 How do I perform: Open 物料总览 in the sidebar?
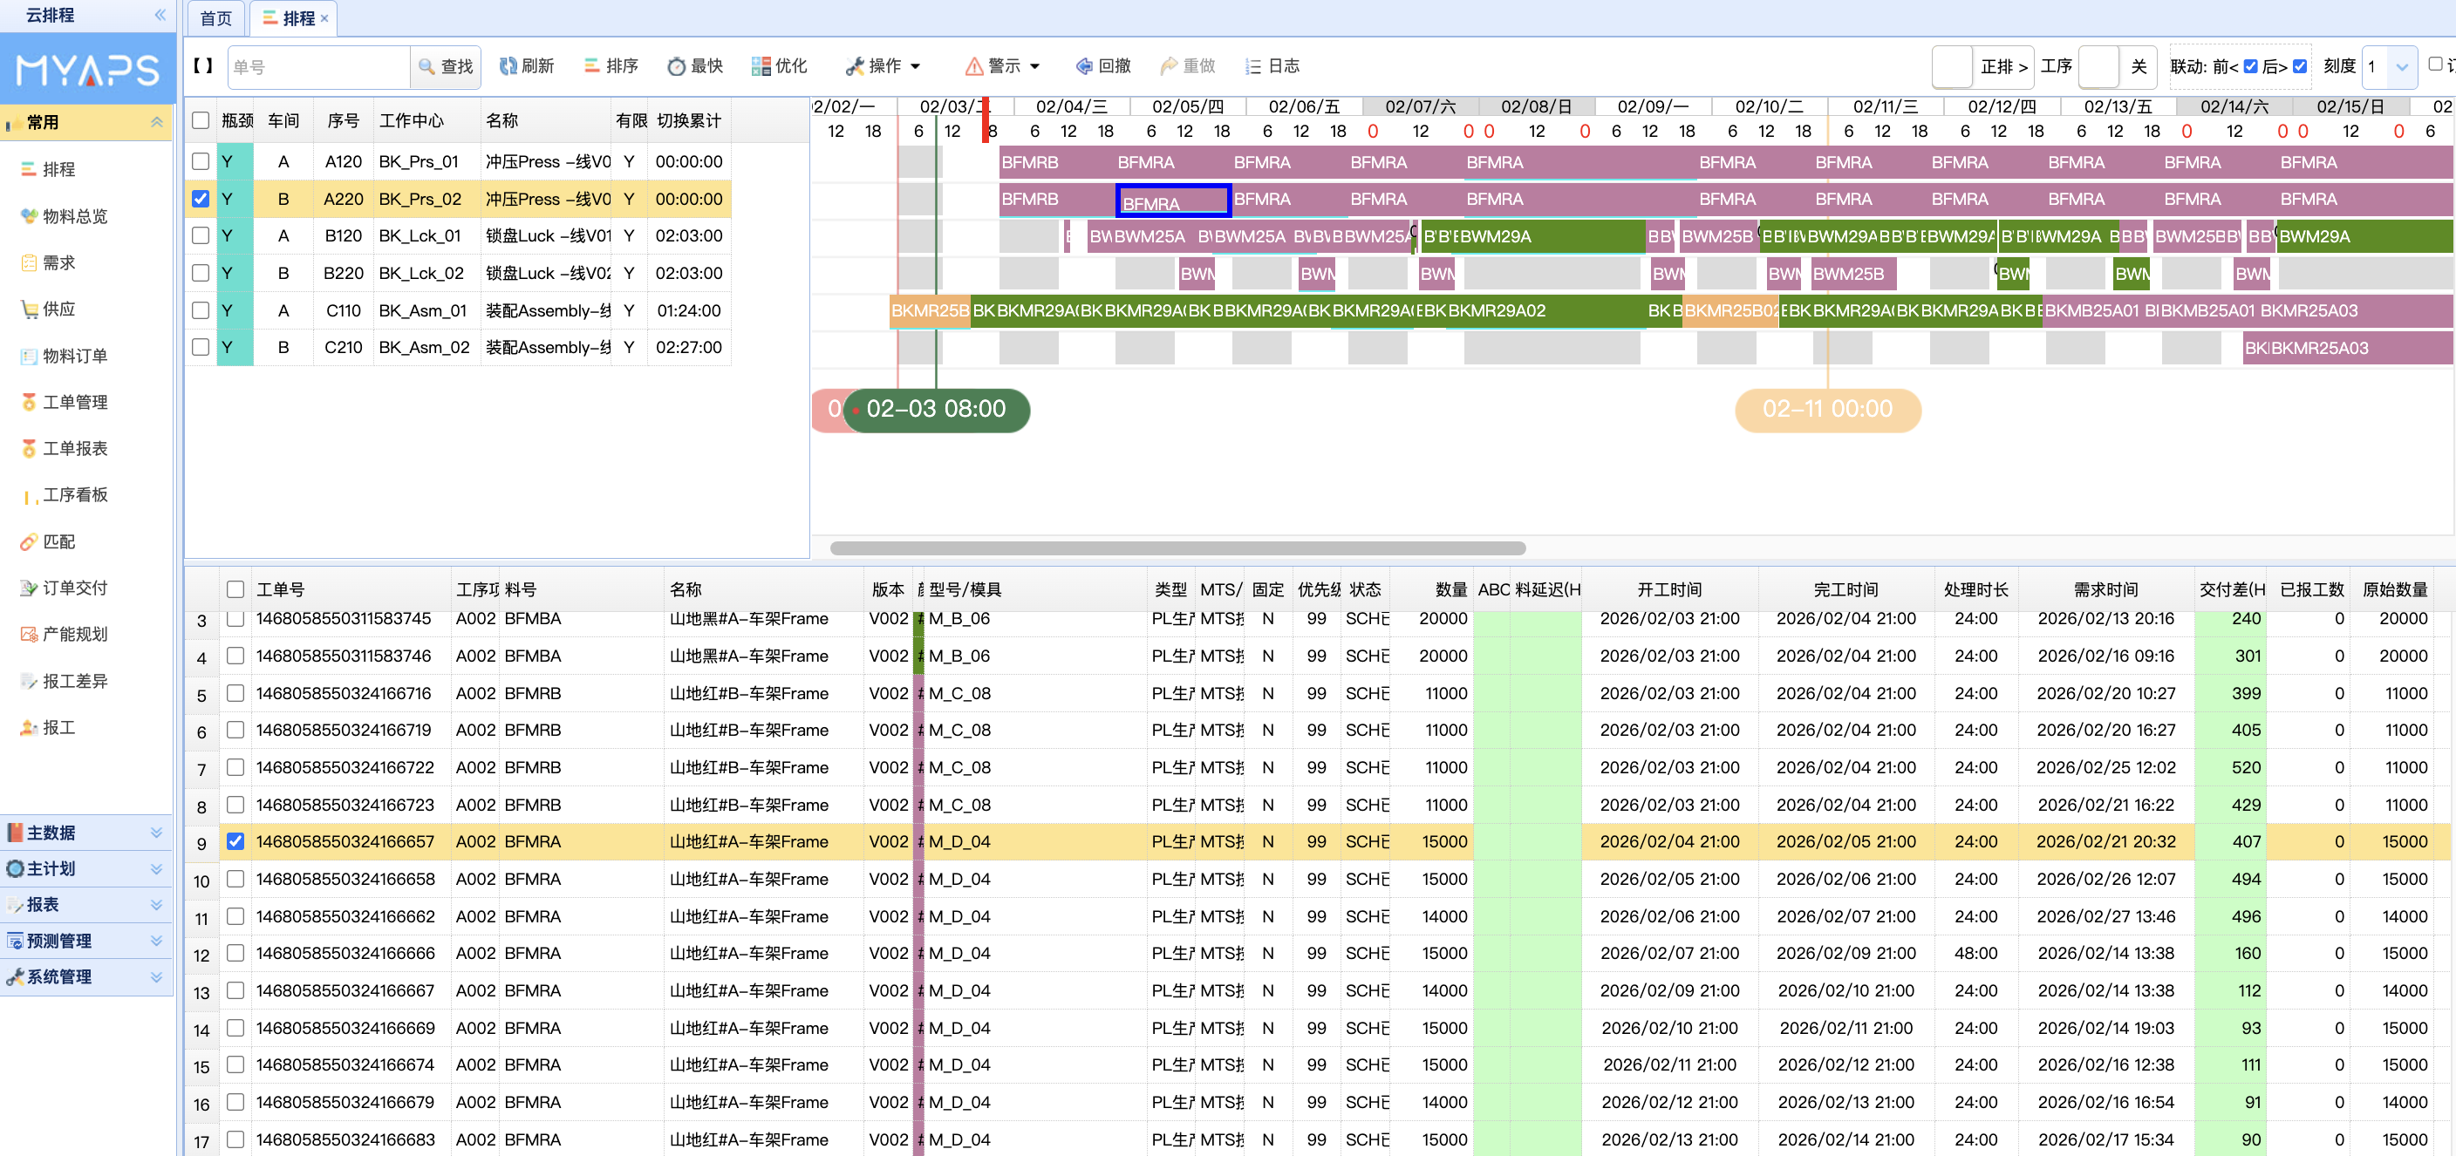click(x=74, y=216)
